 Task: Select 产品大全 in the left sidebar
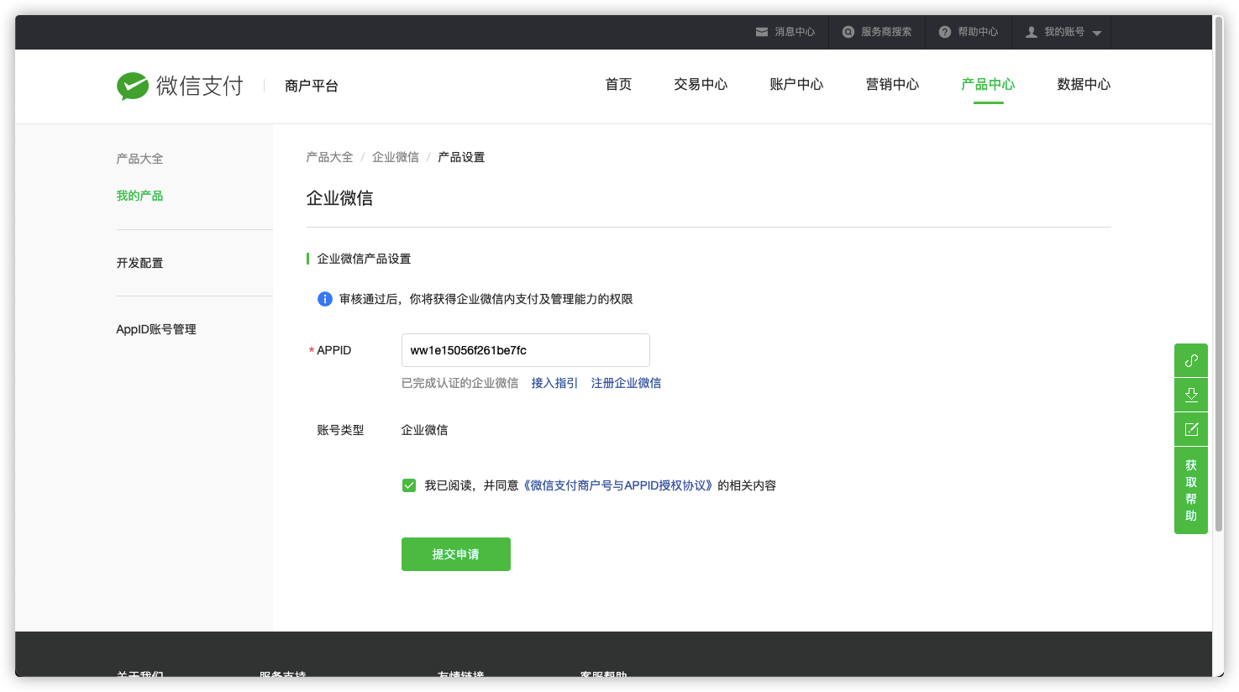tap(139, 159)
